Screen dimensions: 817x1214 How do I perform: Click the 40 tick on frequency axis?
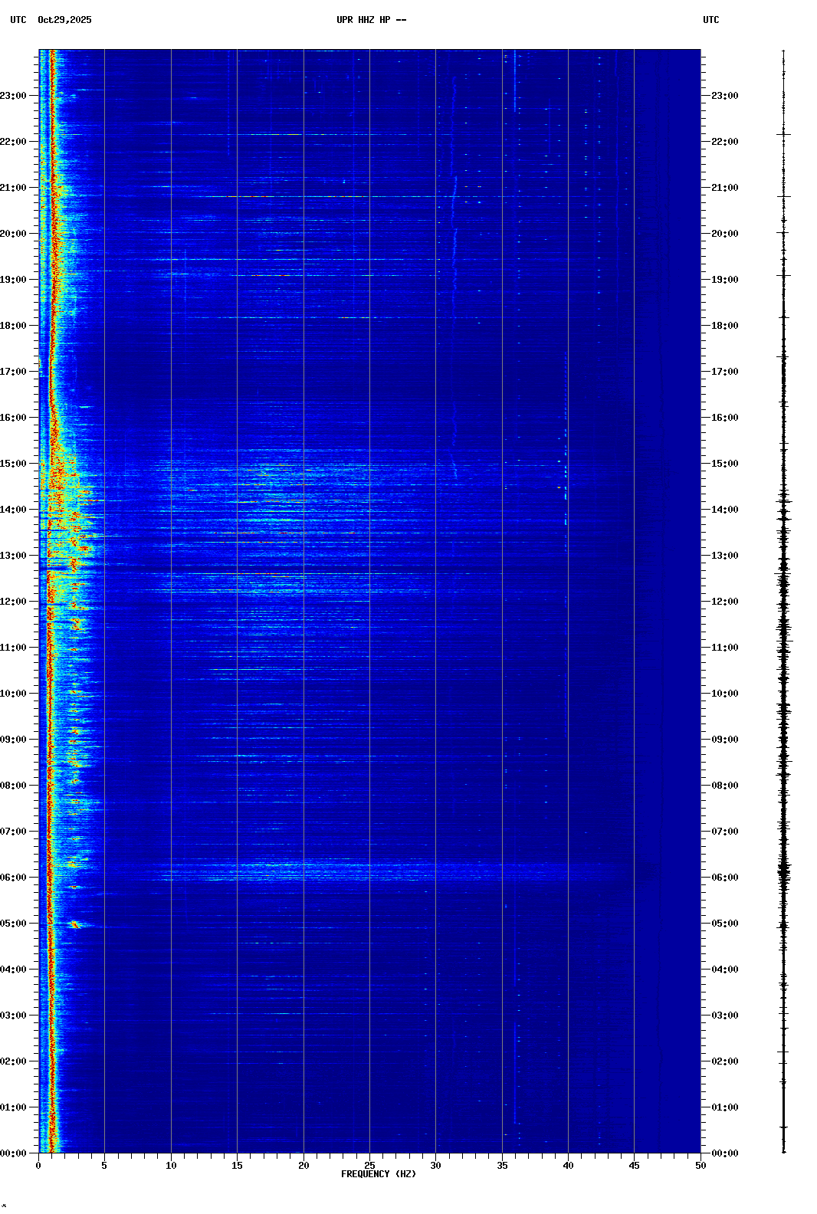(568, 1166)
